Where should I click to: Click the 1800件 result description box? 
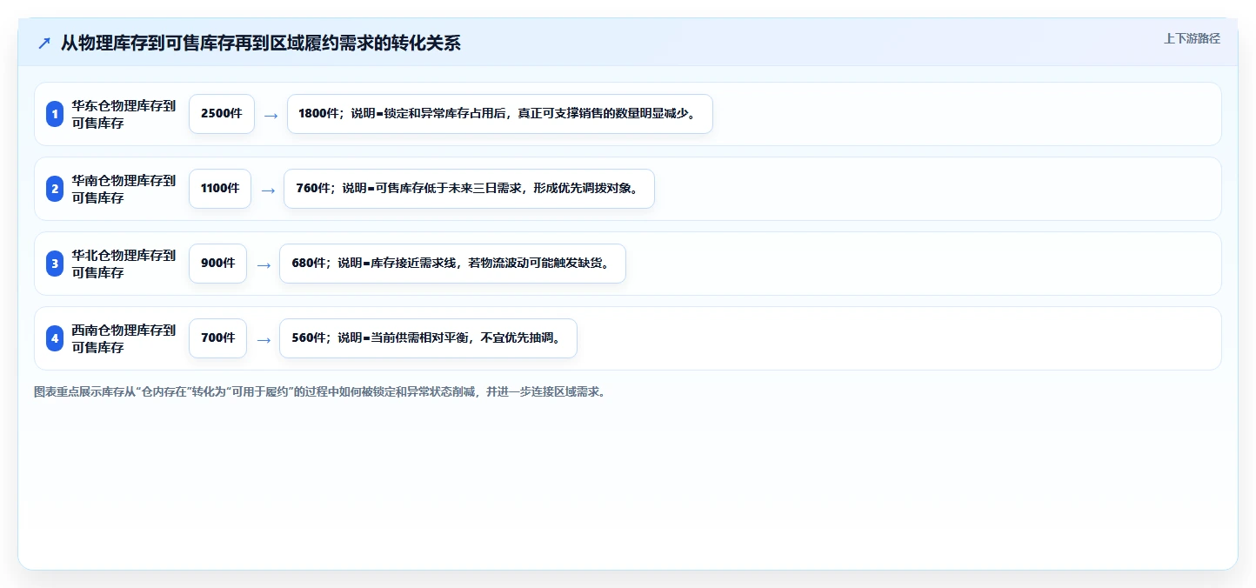coord(500,114)
